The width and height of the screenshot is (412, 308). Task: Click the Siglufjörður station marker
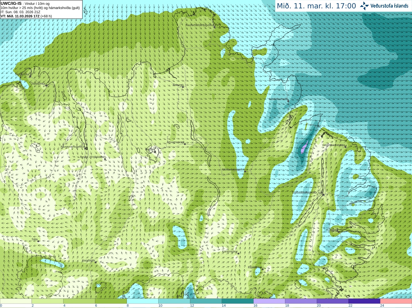[x=31, y=77]
